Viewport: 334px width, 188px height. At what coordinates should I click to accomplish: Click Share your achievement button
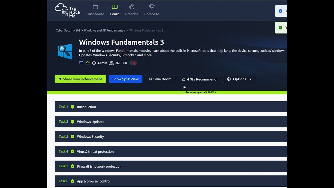pos(80,79)
